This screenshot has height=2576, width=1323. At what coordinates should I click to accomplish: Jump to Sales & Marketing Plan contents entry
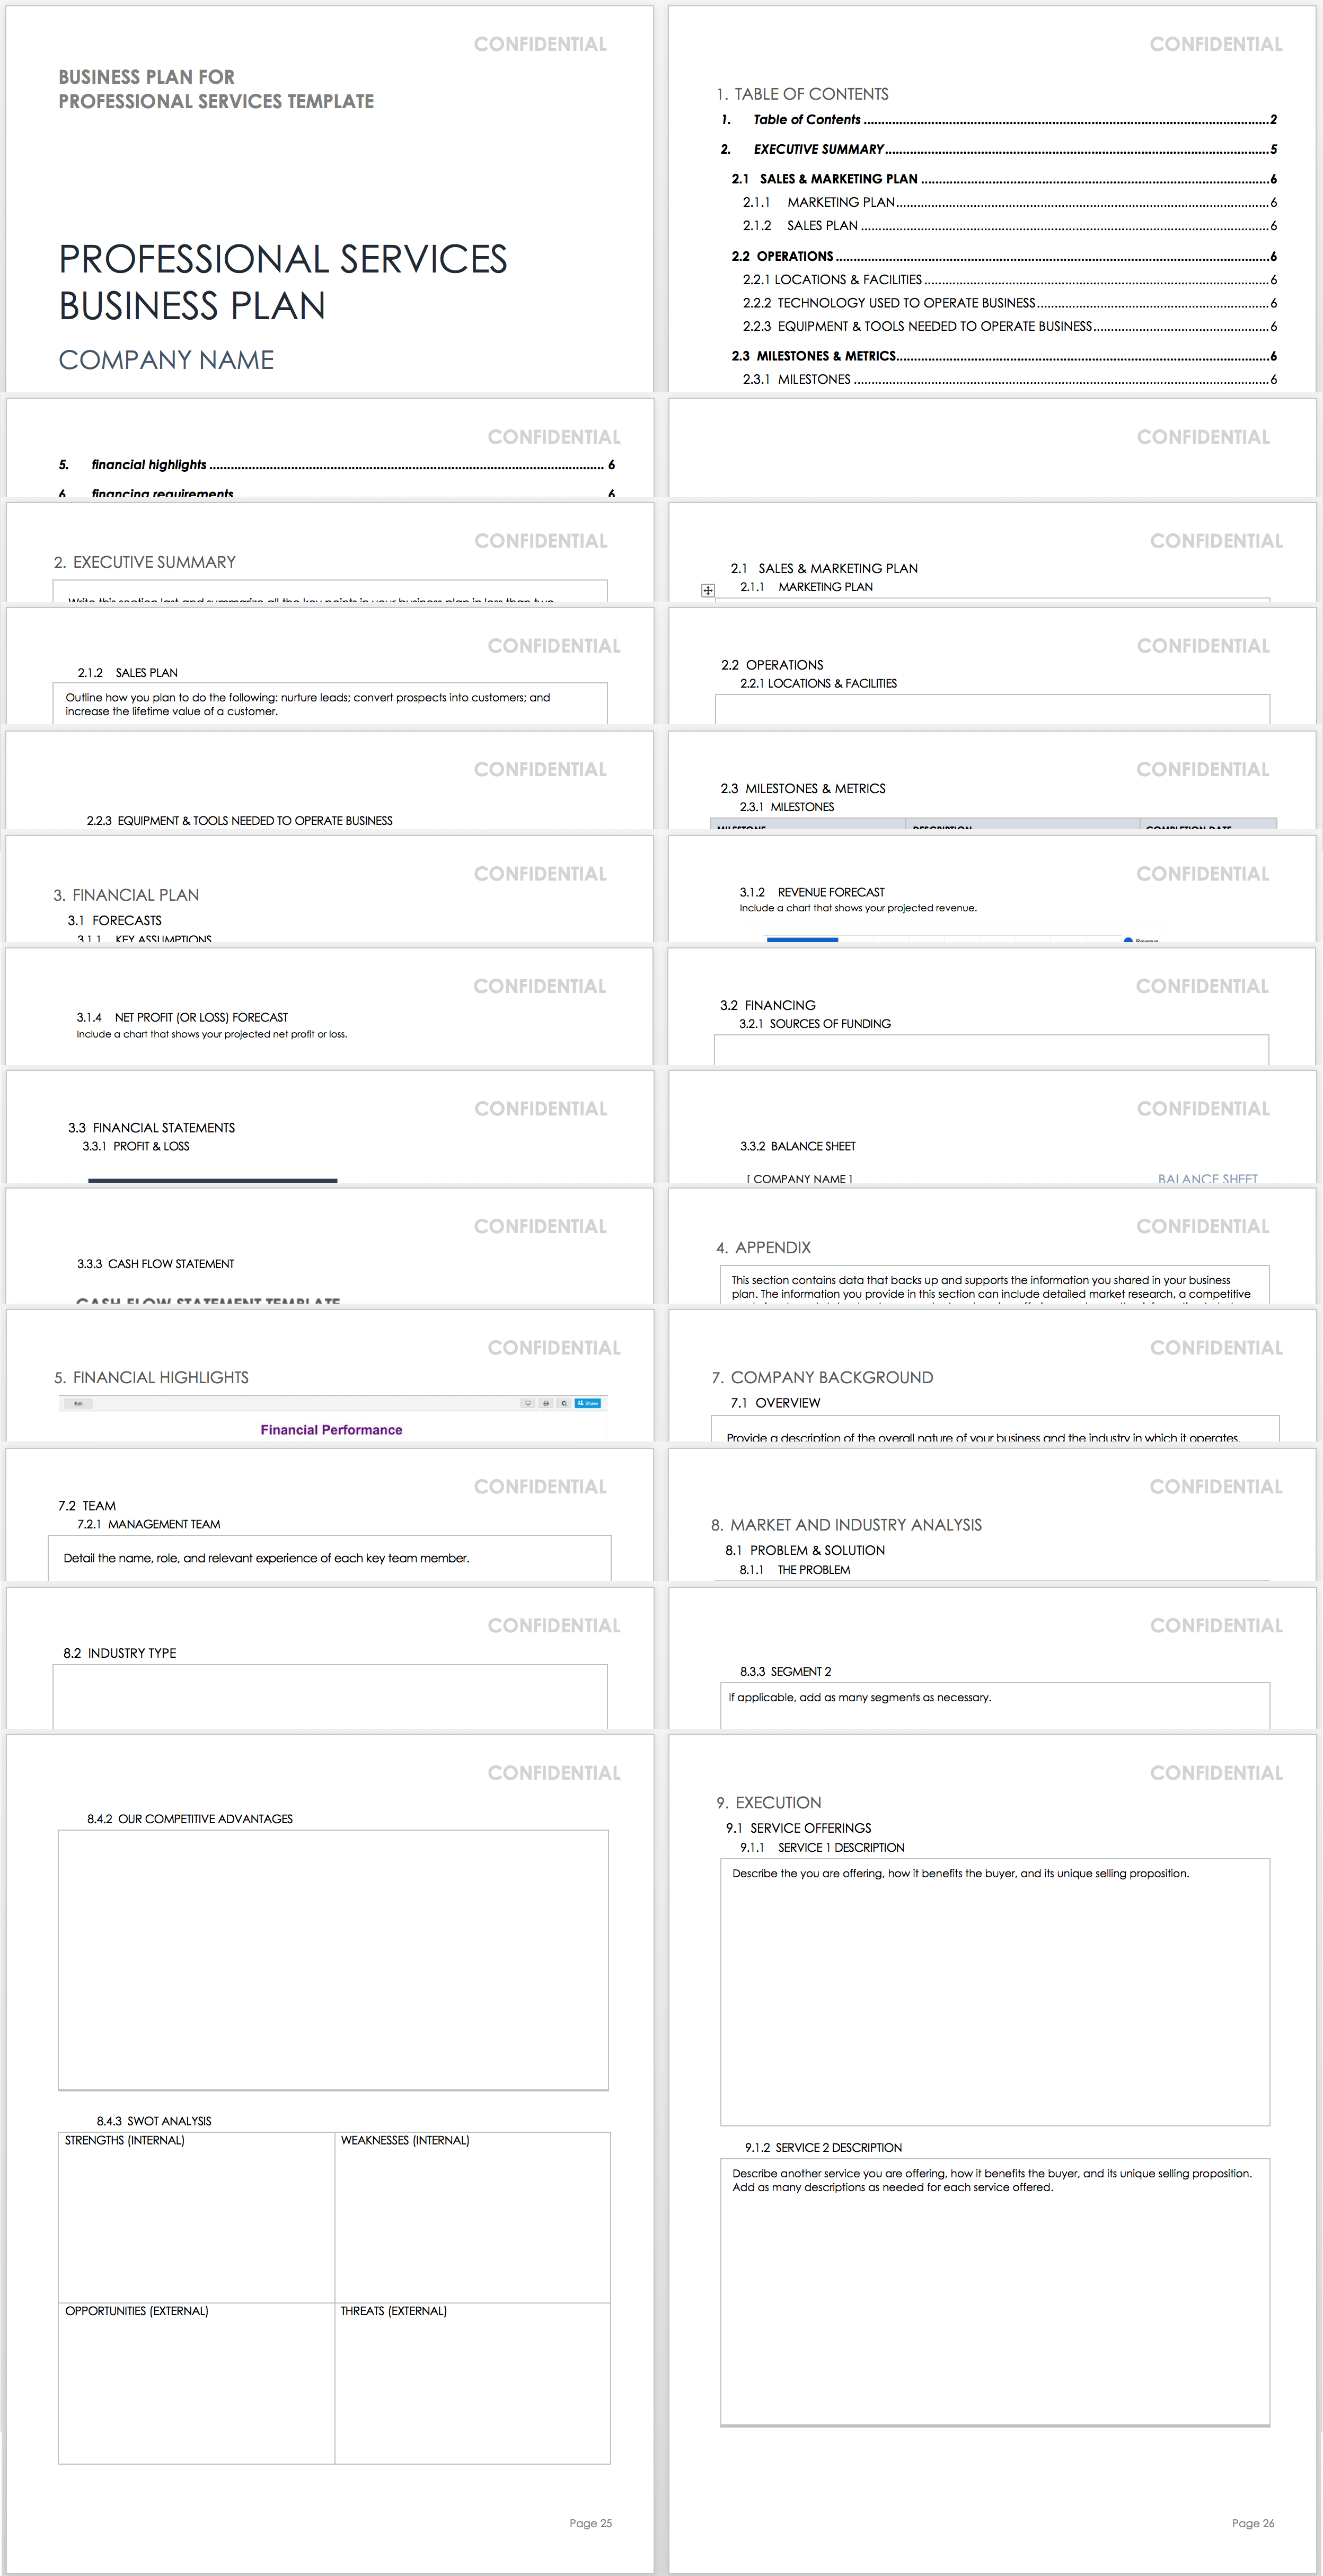tap(838, 179)
